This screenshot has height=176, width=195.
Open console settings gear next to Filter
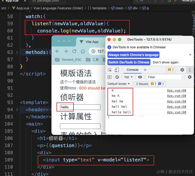[x=189, y=77]
